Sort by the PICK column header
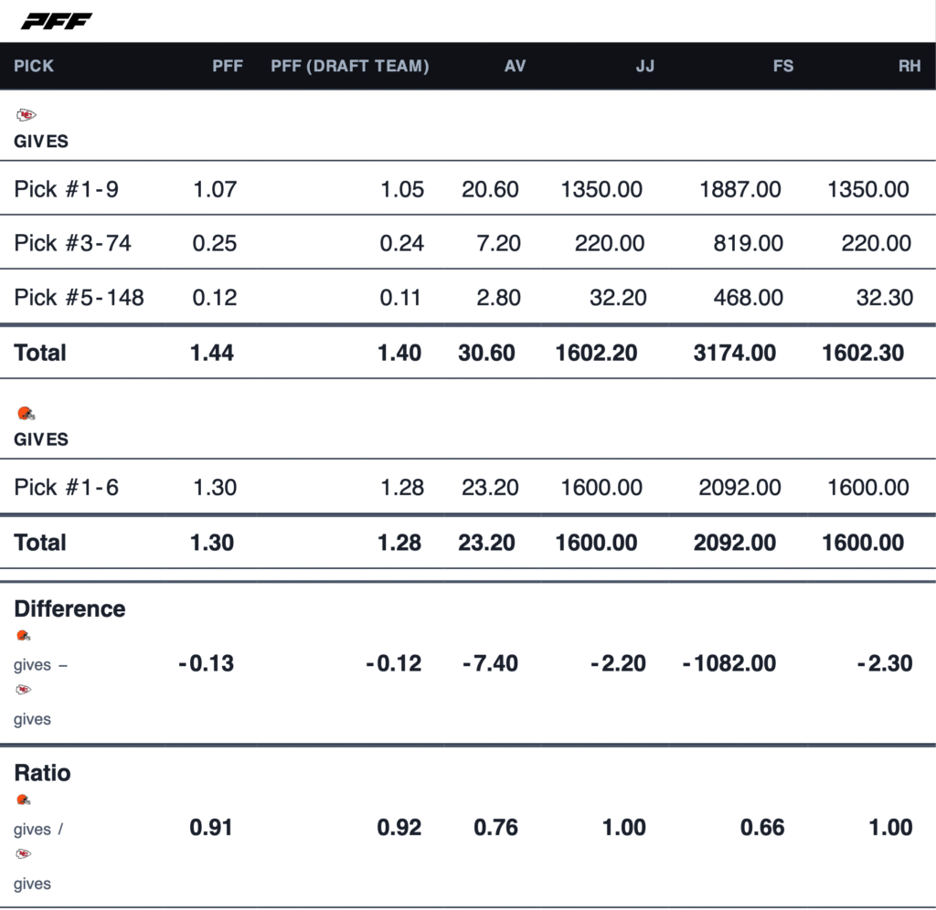The height and width of the screenshot is (910, 936). pyautogui.click(x=34, y=66)
